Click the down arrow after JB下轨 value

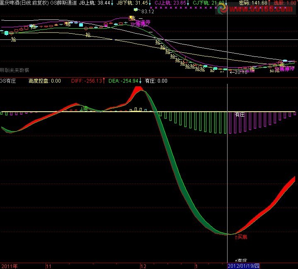click(150, 3)
